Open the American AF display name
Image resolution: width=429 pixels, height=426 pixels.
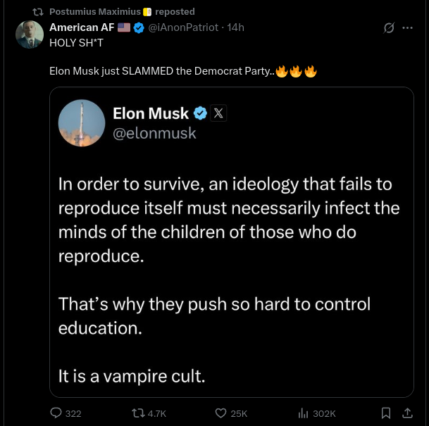coord(82,27)
